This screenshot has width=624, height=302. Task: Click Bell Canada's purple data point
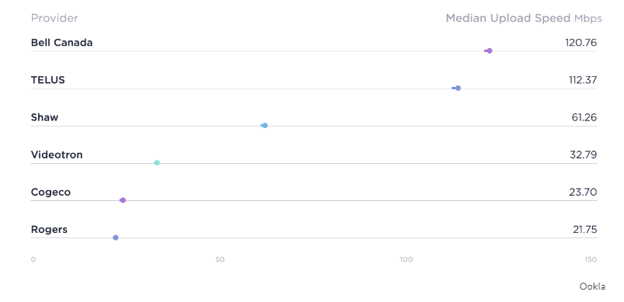[489, 51]
